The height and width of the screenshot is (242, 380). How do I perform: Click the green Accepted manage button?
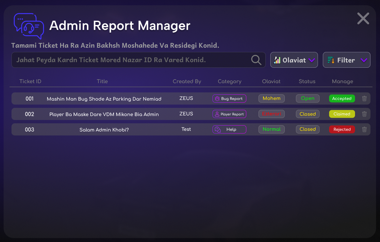click(342, 99)
